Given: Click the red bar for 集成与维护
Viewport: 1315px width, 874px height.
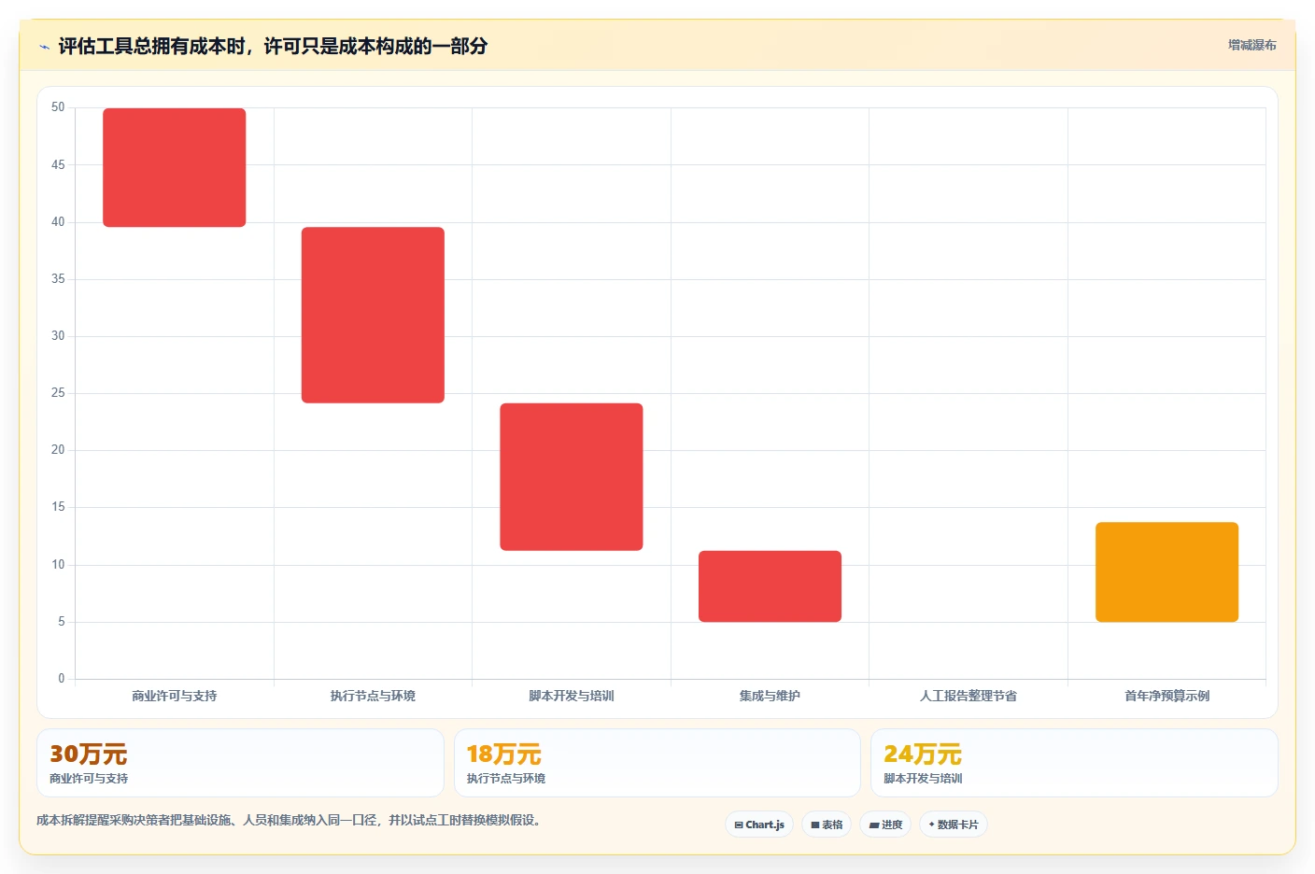Looking at the screenshot, I should [770, 586].
